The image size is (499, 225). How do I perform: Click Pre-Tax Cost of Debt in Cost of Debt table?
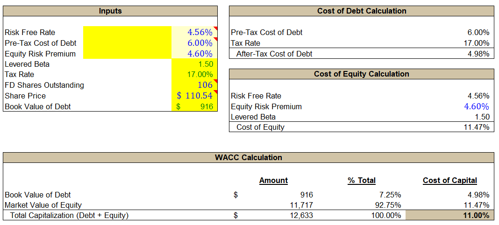point(267,32)
